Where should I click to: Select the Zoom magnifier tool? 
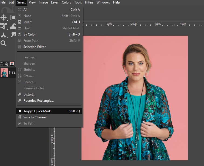click(x=4, y=43)
